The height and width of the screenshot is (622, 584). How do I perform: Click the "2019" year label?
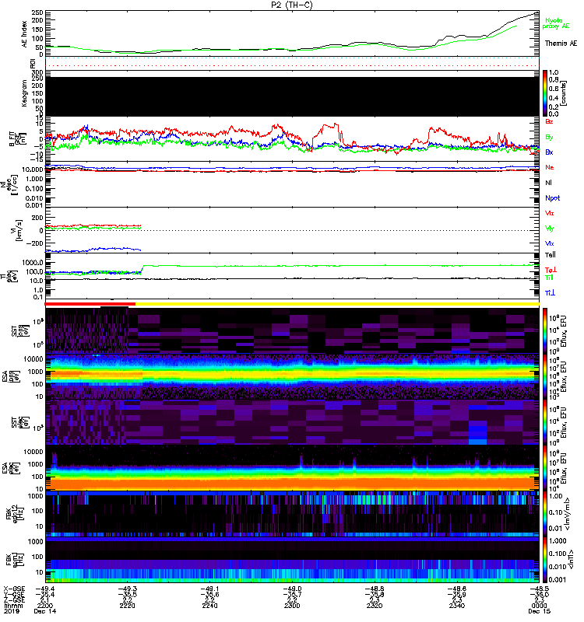[x=12, y=611]
